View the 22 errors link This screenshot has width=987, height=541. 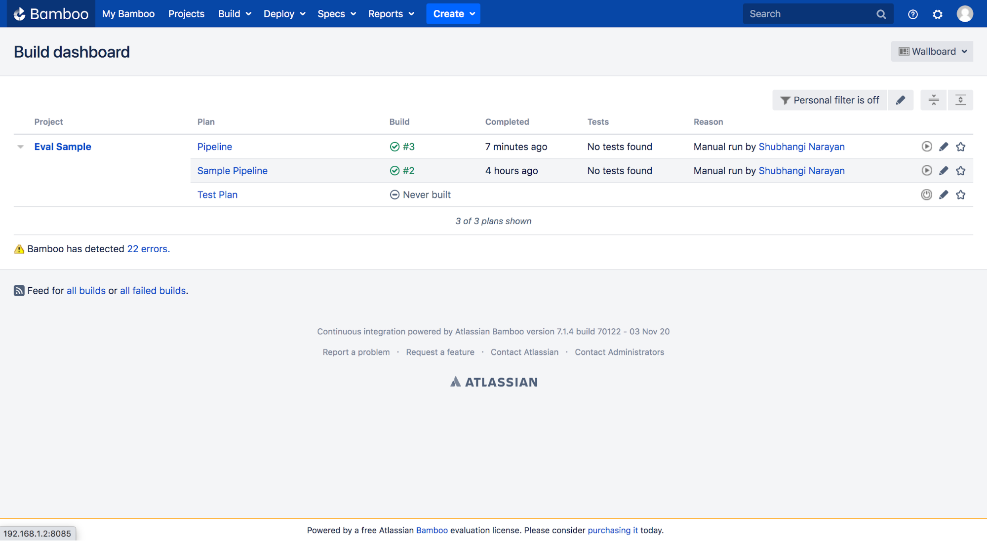click(148, 249)
